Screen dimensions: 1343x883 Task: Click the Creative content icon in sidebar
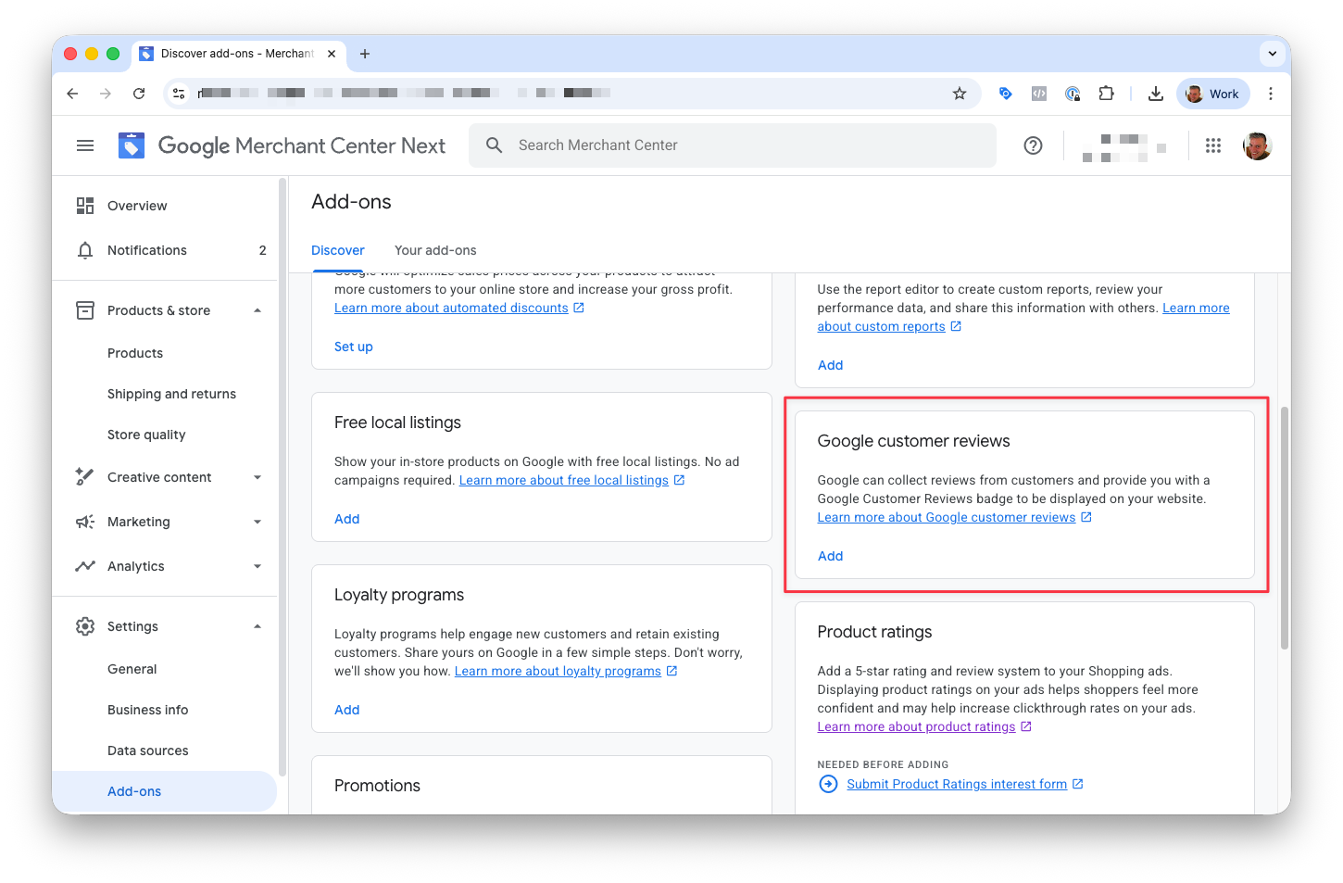click(x=84, y=477)
